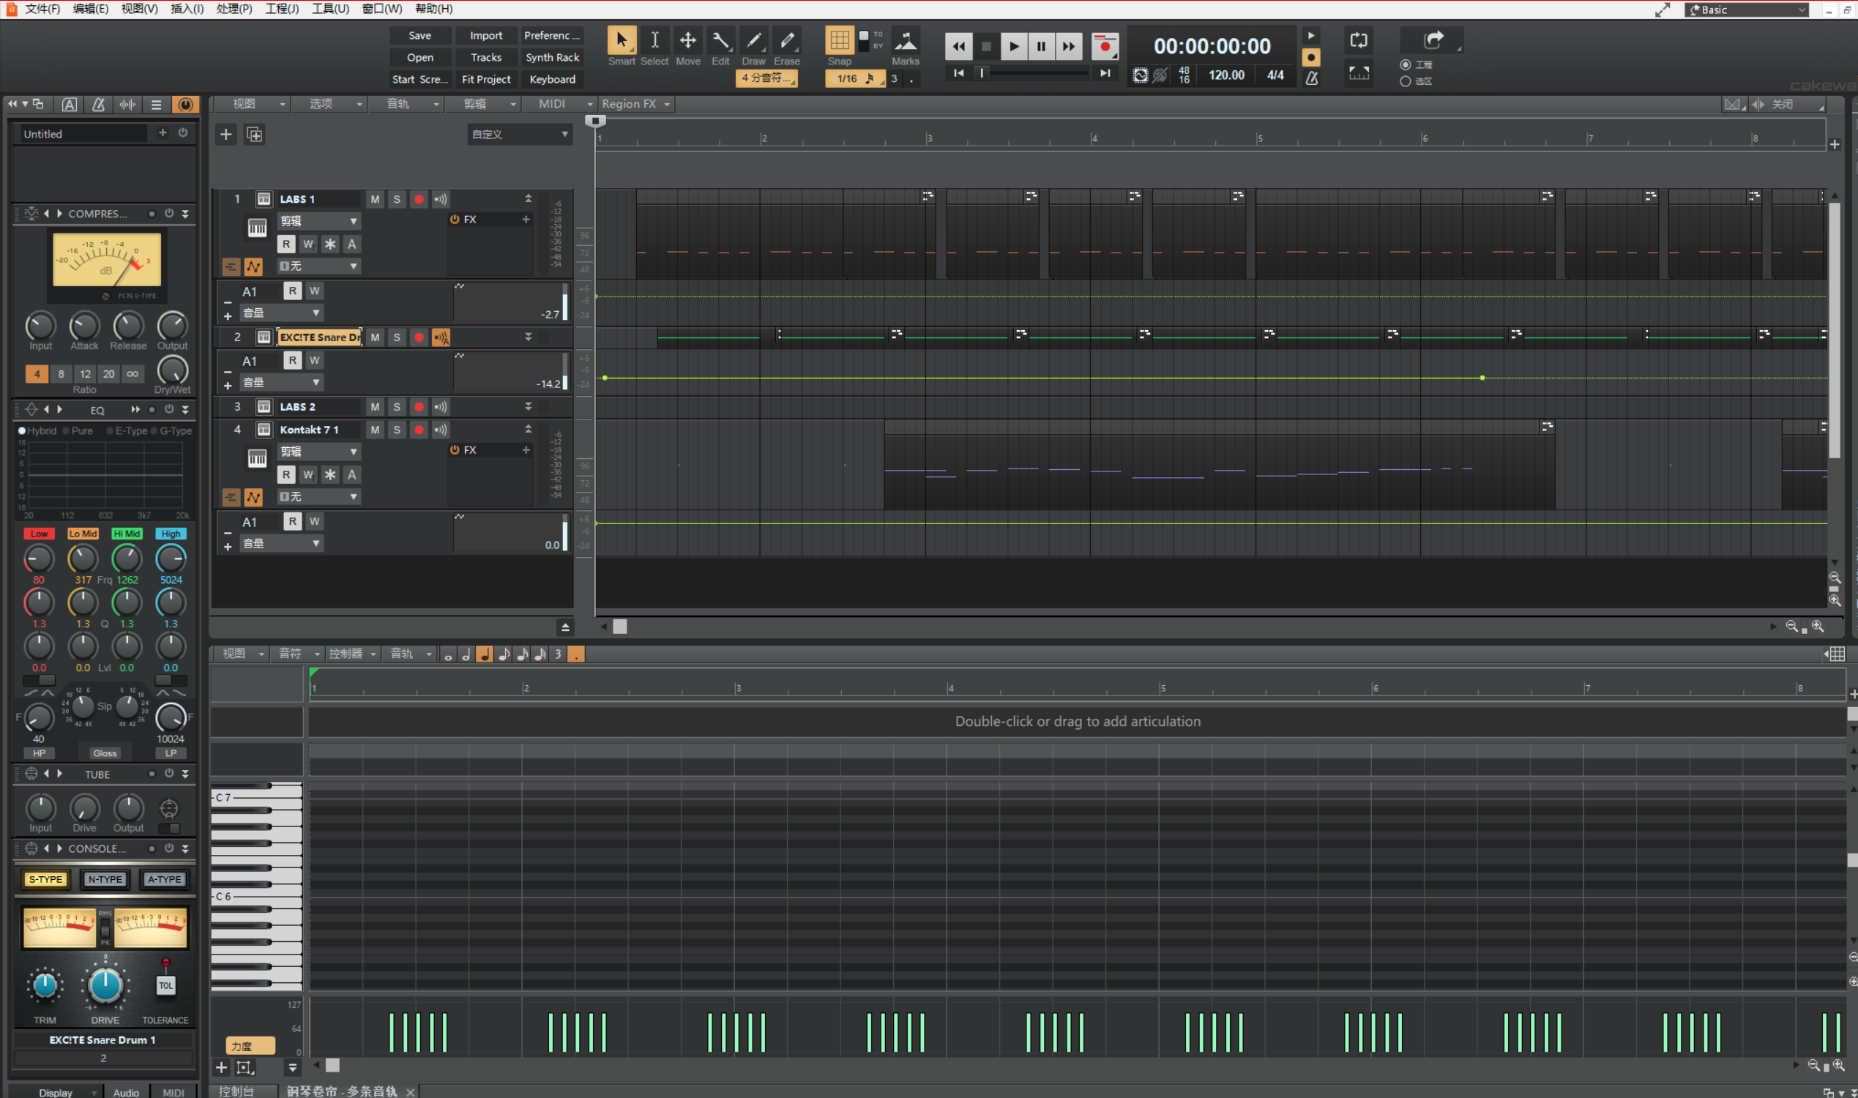Image resolution: width=1858 pixels, height=1098 pixels.
Task: Select the 选区 radio button
Action: point(1405,81)
